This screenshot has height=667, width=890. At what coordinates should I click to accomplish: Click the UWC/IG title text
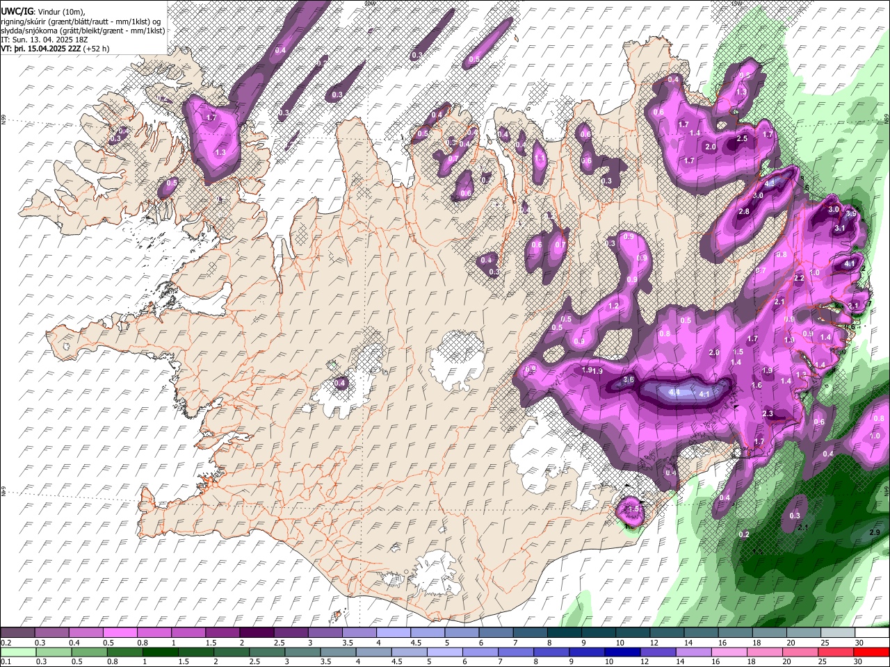click(17, 10)
